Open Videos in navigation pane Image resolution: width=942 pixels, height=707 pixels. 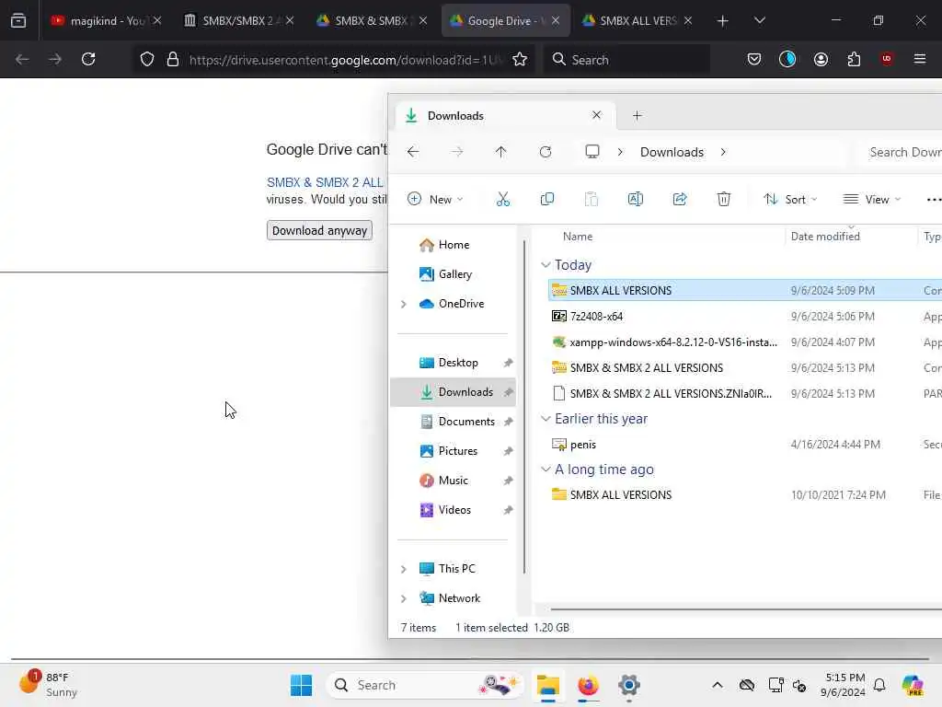[454, 510]
